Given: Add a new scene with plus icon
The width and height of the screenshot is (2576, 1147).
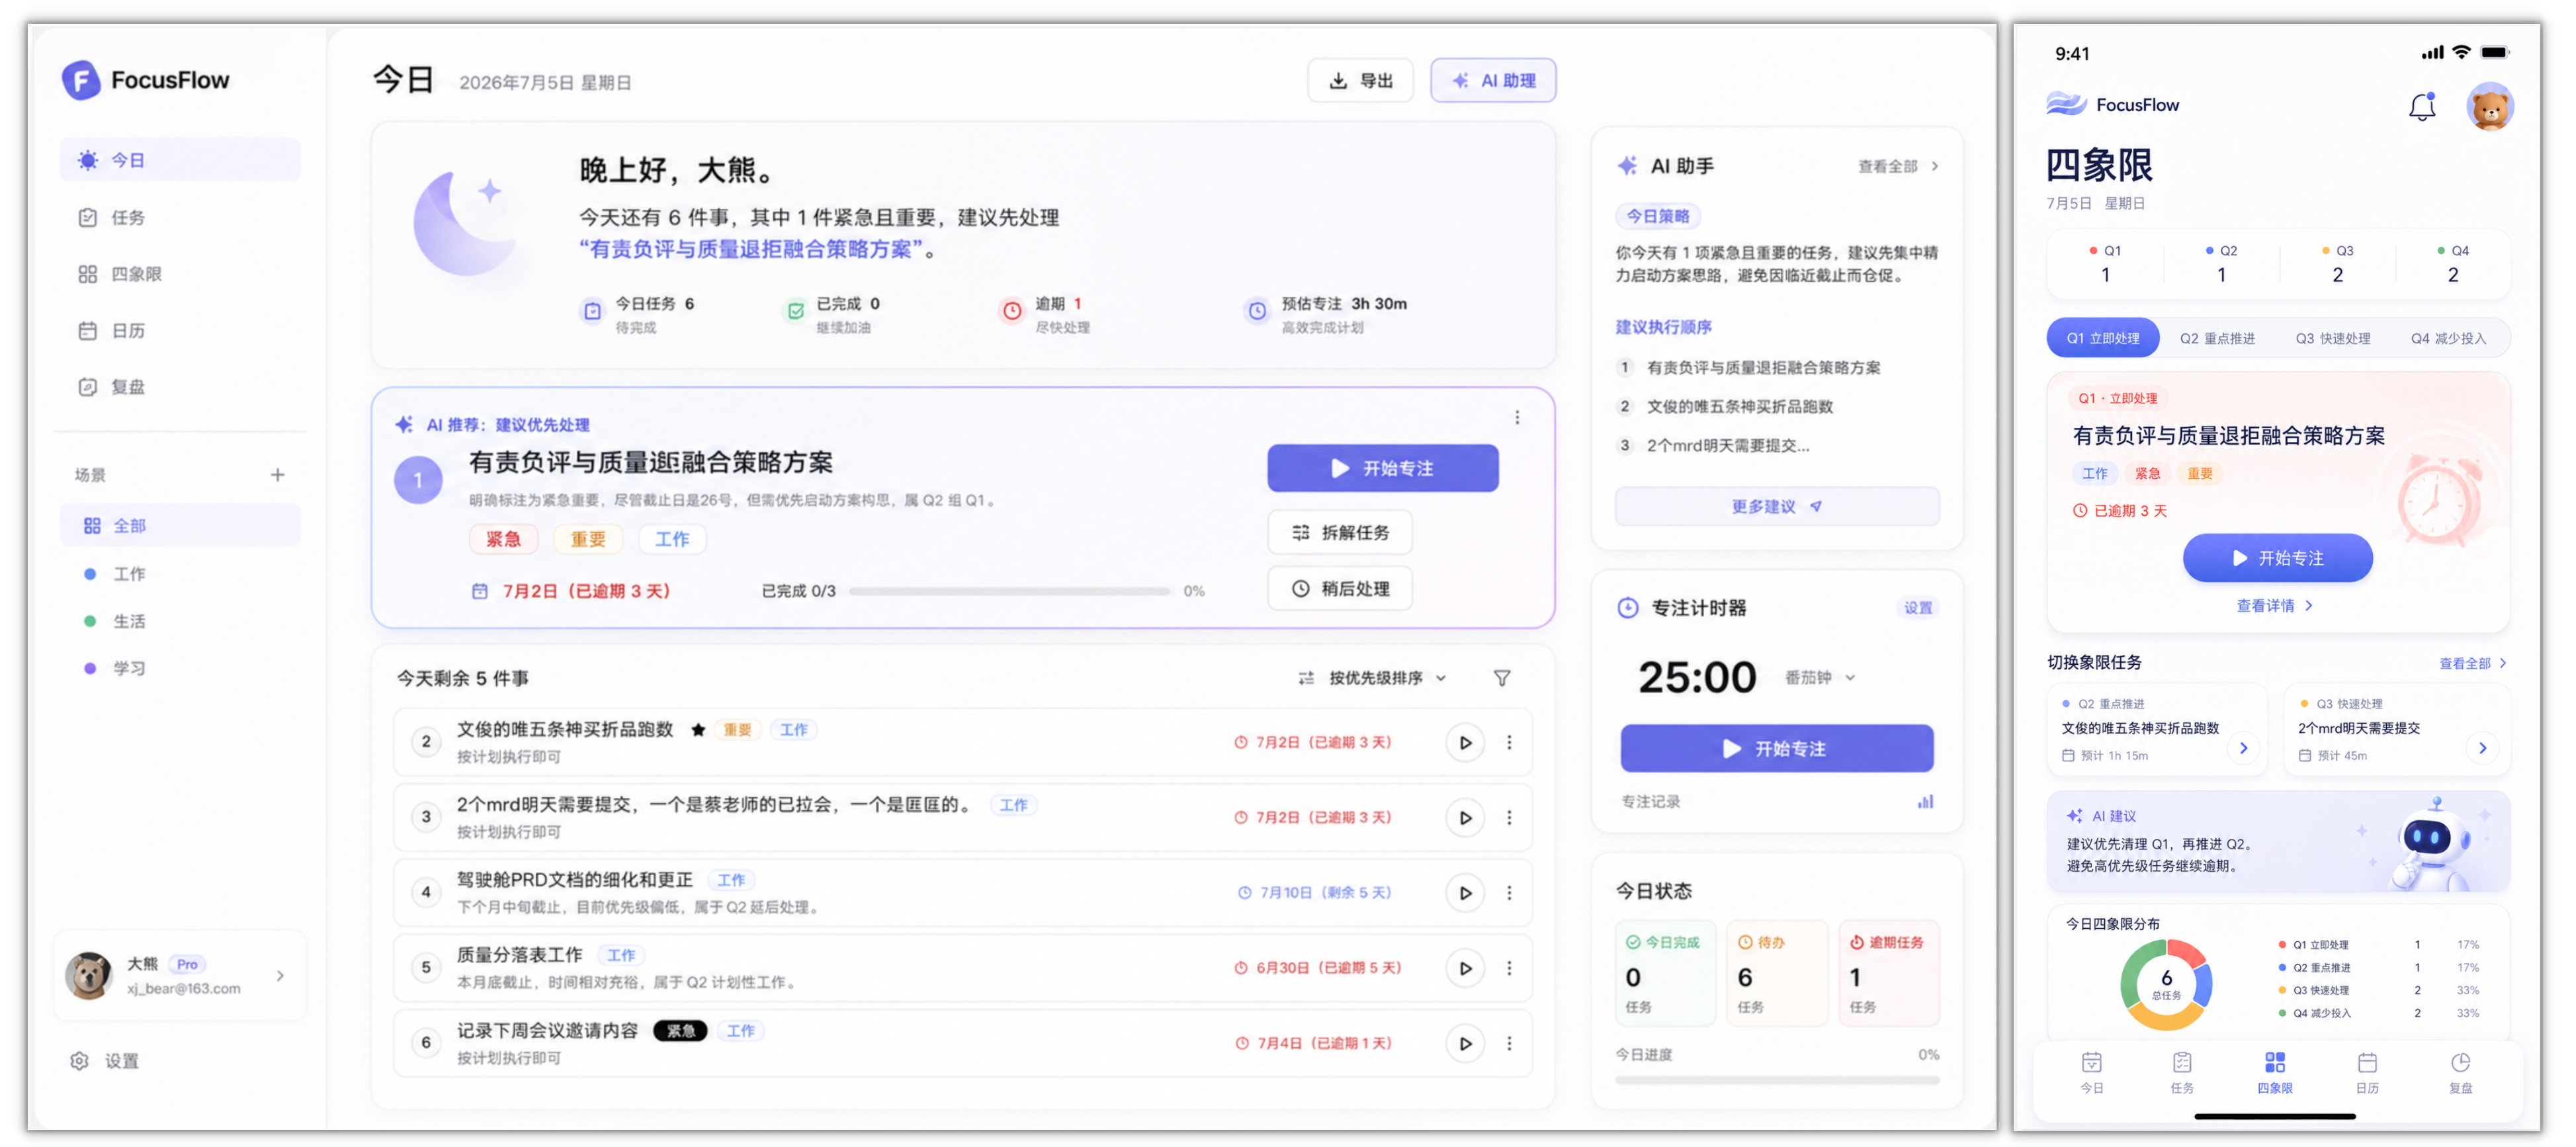Looking at the screenshot, I should (278, 474).
